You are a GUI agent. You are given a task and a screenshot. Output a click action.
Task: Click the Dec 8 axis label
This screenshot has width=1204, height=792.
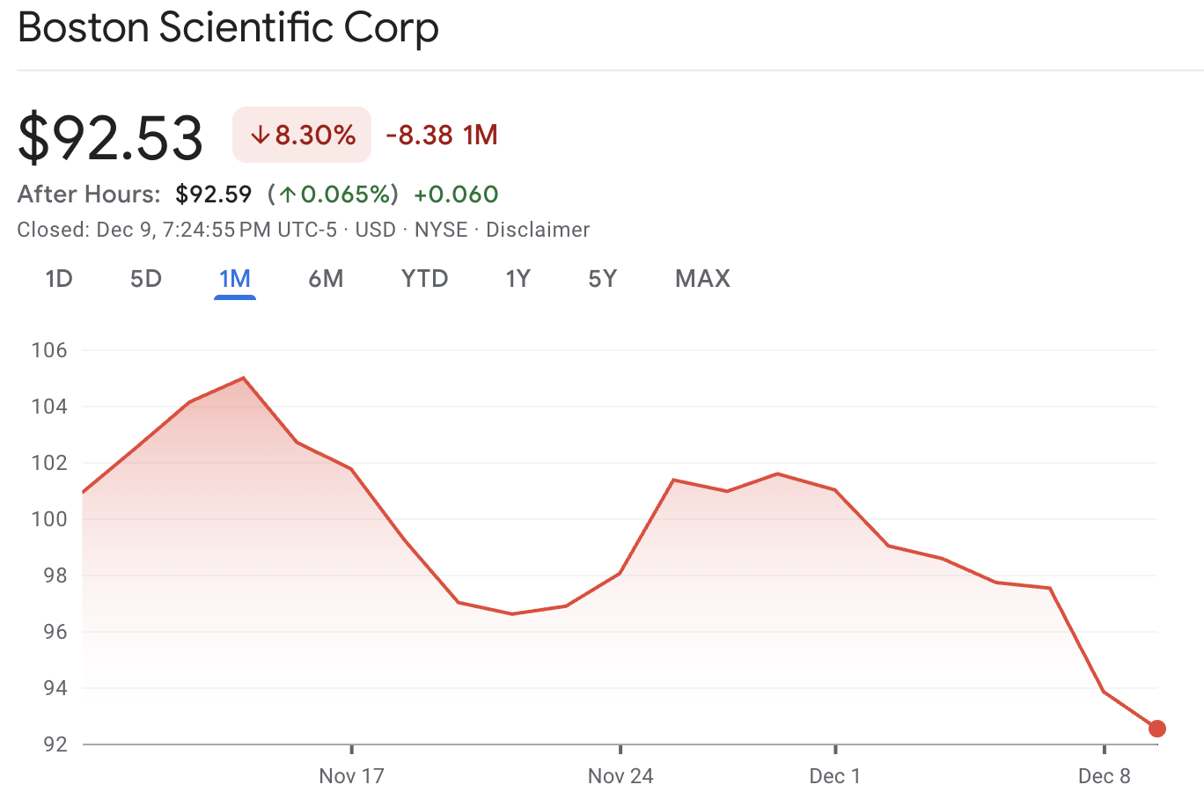[1105, 776]
